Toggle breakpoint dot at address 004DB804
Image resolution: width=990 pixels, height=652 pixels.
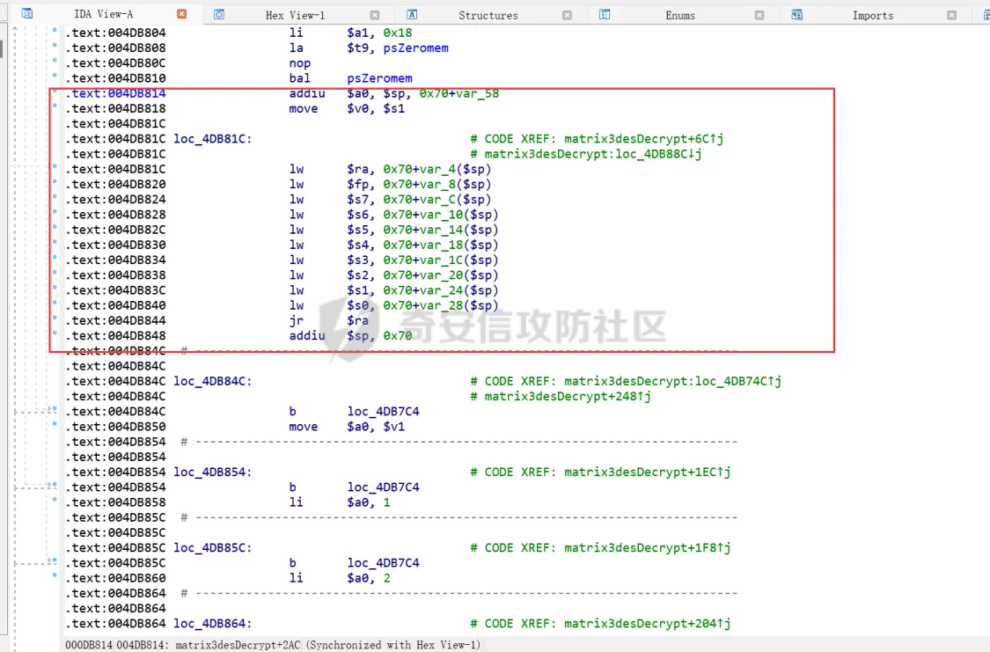click(55, 33)
